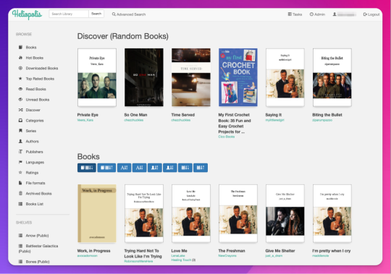
Task: Log out using the Logout link
Action: (371, 14)
